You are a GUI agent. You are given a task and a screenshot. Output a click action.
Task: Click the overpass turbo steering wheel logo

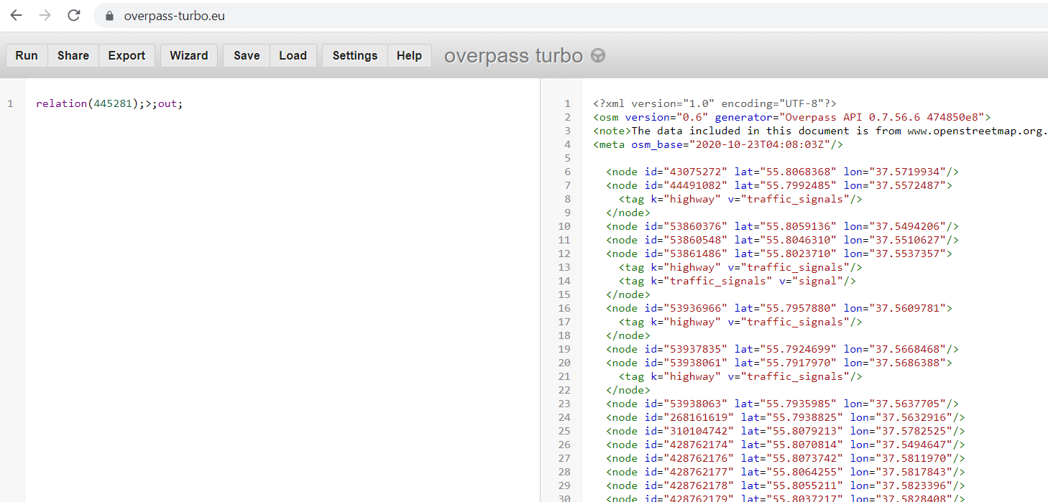tap(597, 55)
